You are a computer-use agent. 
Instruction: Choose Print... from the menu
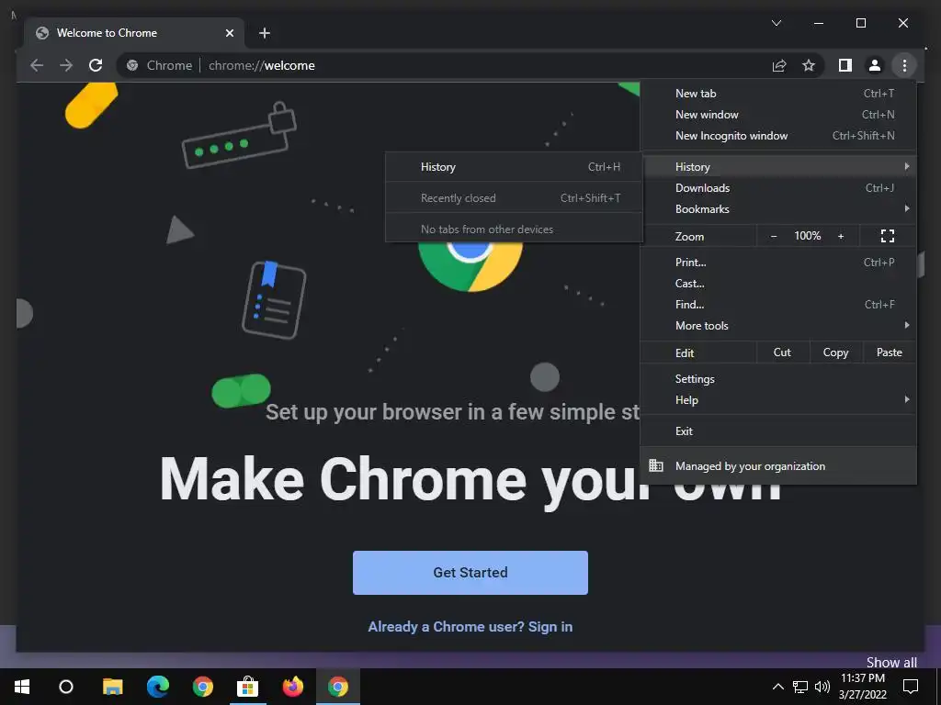778,262
